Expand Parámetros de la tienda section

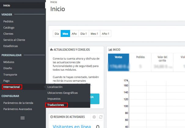tap(18, 103)
